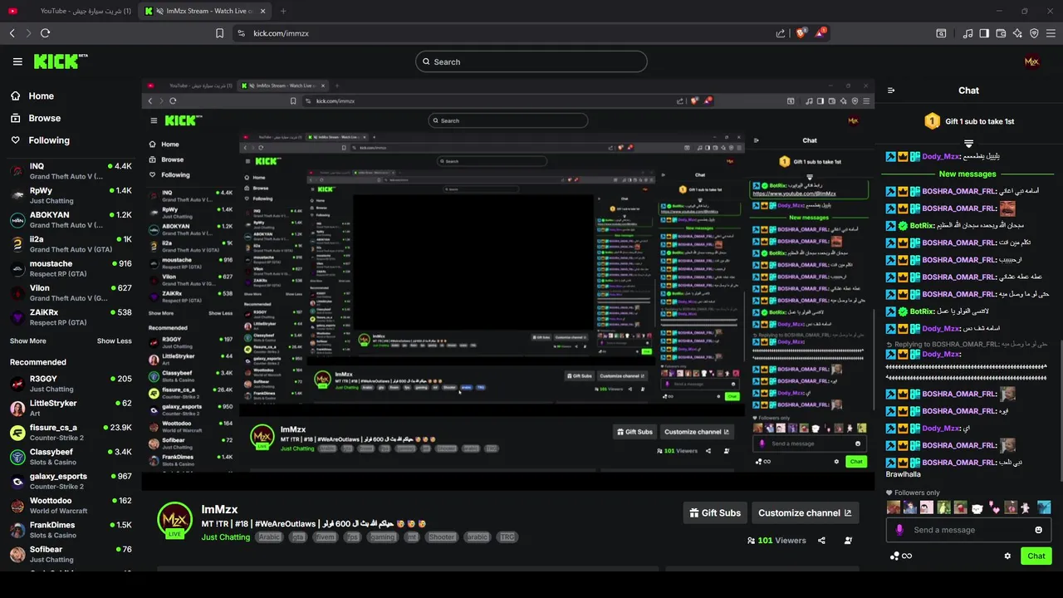Open moustache channel in sidebar

coord(71,268)
